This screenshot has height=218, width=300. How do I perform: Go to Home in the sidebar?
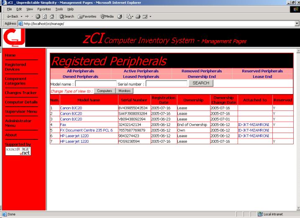pos(10,55)
